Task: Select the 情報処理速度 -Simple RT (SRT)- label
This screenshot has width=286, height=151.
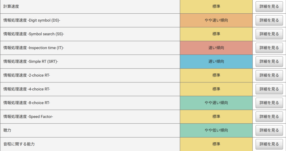Action: (x=31, y=62)
